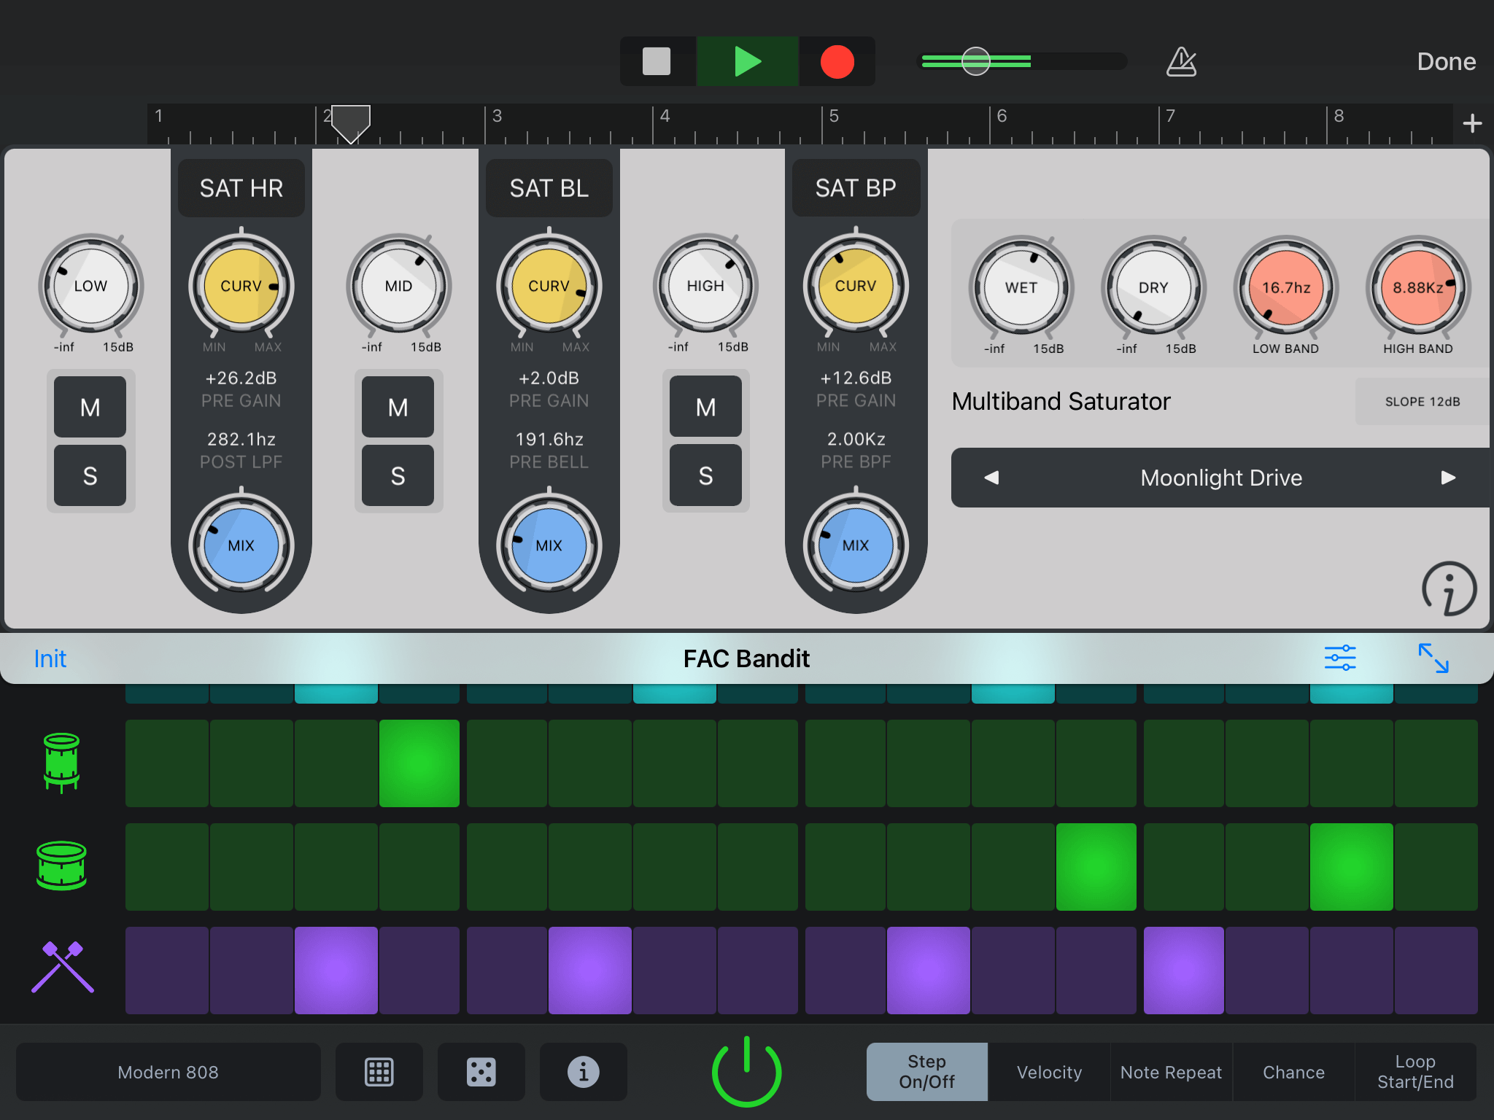Click the playhead marker on the ruler
The height and width of the screenshot is (1120, 1494).
(x=351, y=123)
